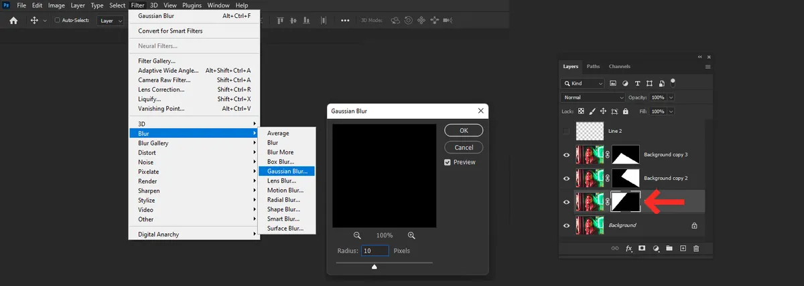Open the Opacity percentage dropdown arrow
Screen dimensions: 804x286
tap(671, 98)
